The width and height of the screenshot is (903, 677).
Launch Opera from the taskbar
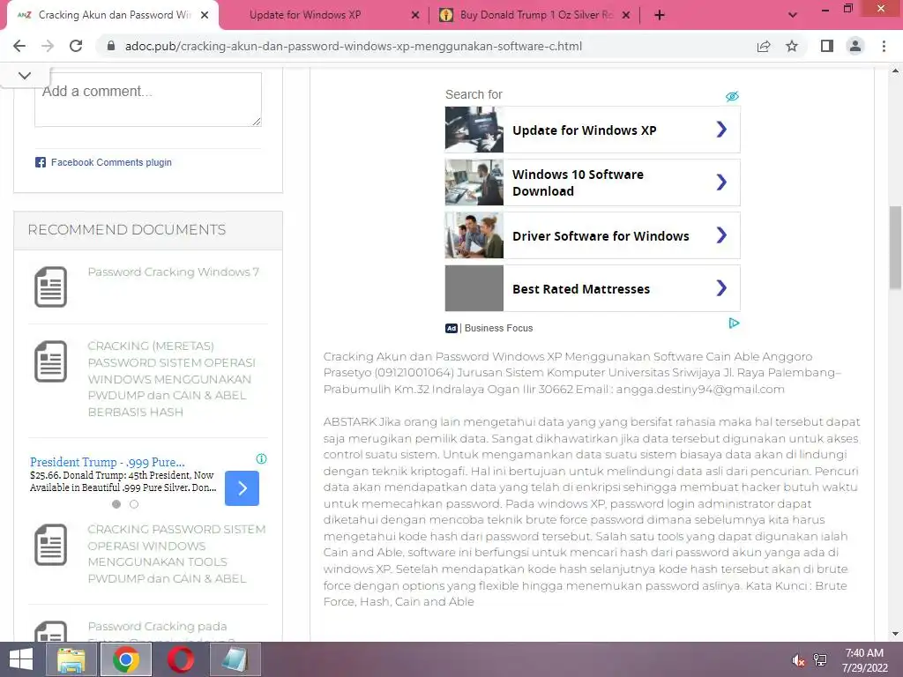tap(180, 659)
